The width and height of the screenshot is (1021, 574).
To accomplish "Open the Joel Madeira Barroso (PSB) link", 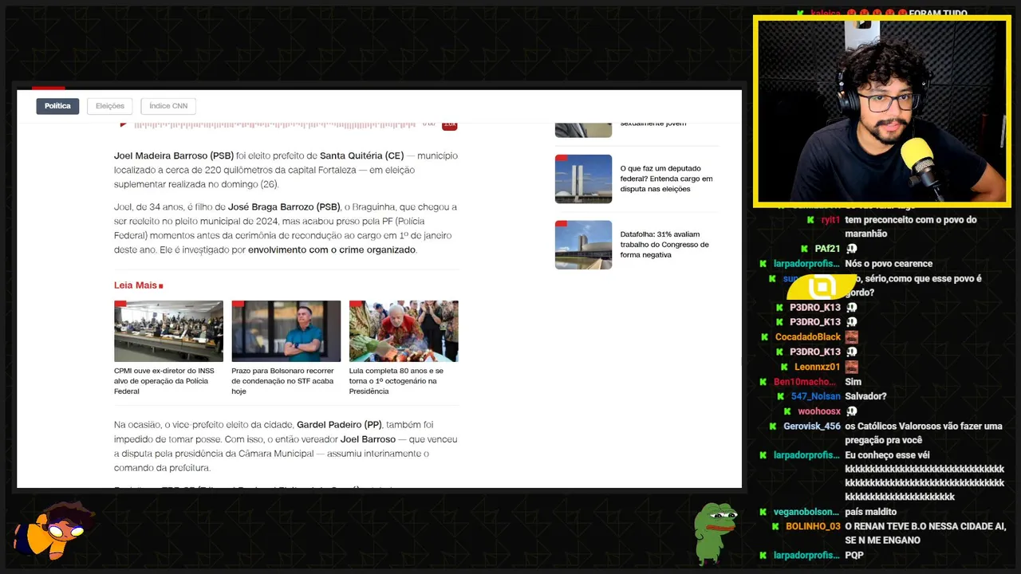I will pyautogui.click(x=173, y=155).
